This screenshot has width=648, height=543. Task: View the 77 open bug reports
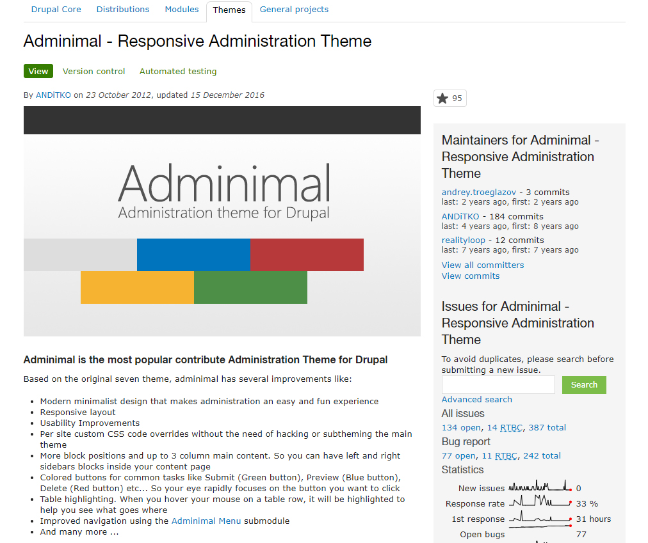pos(458,456)
